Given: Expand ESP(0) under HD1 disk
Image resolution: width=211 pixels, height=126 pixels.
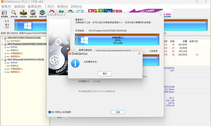Looking at the screenshot, I should (x=5, y=47).
